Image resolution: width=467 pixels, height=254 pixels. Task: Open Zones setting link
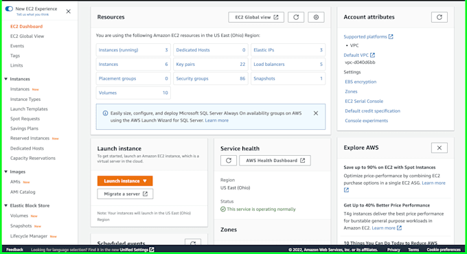coord(351,91)
